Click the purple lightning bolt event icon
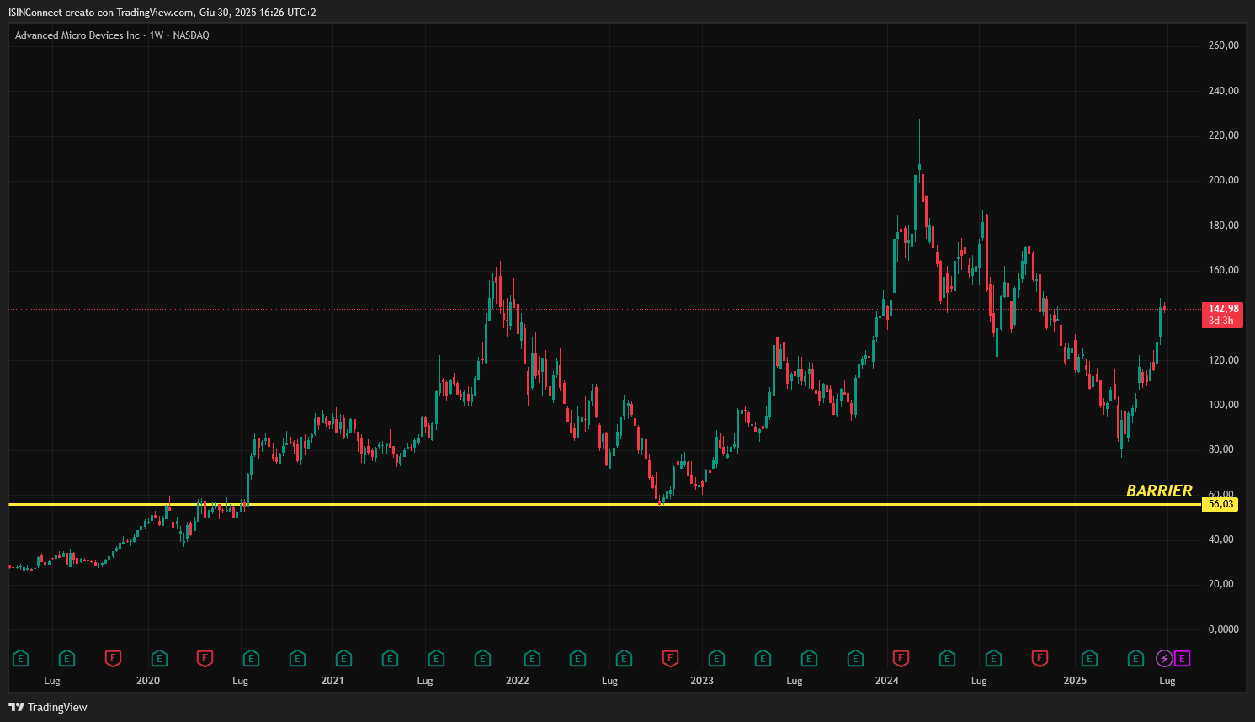The width and height of the screenshot is (1255, 722). 1164,658
